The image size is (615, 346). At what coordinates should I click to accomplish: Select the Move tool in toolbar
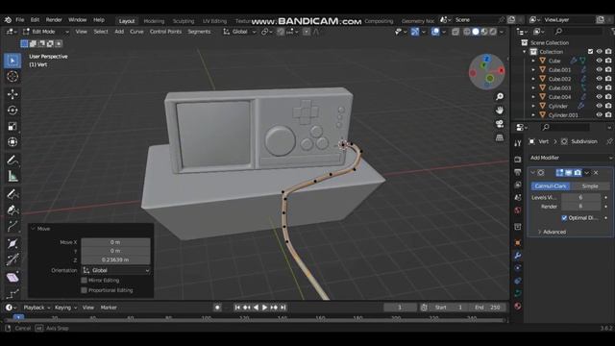pyautogui.click(x=12, y=94)
